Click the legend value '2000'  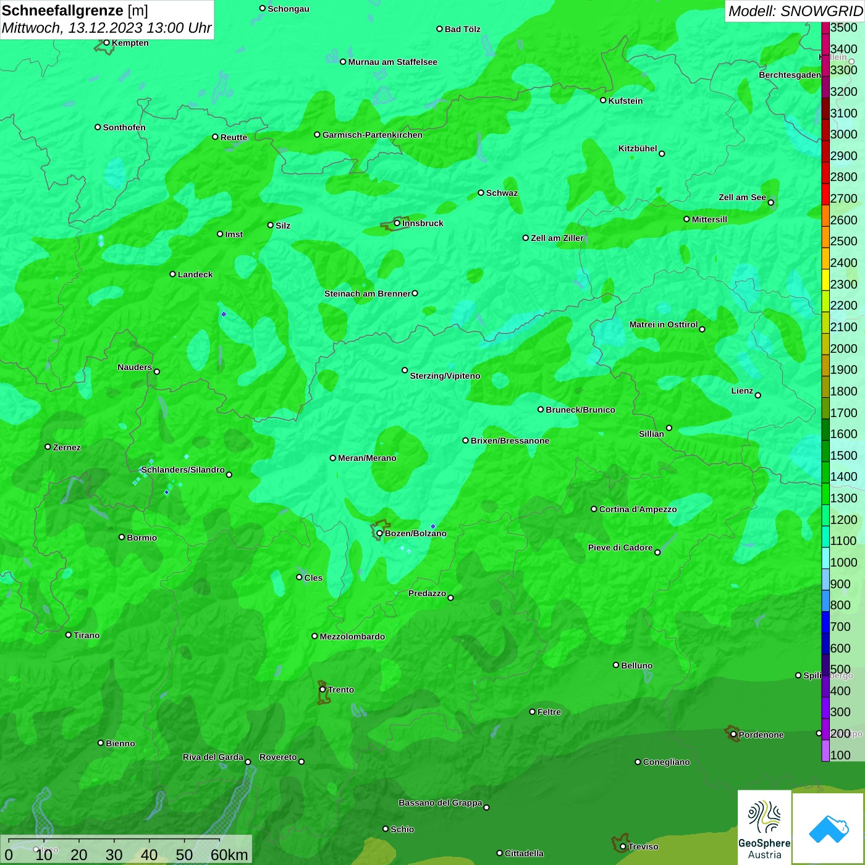[844, 348]
